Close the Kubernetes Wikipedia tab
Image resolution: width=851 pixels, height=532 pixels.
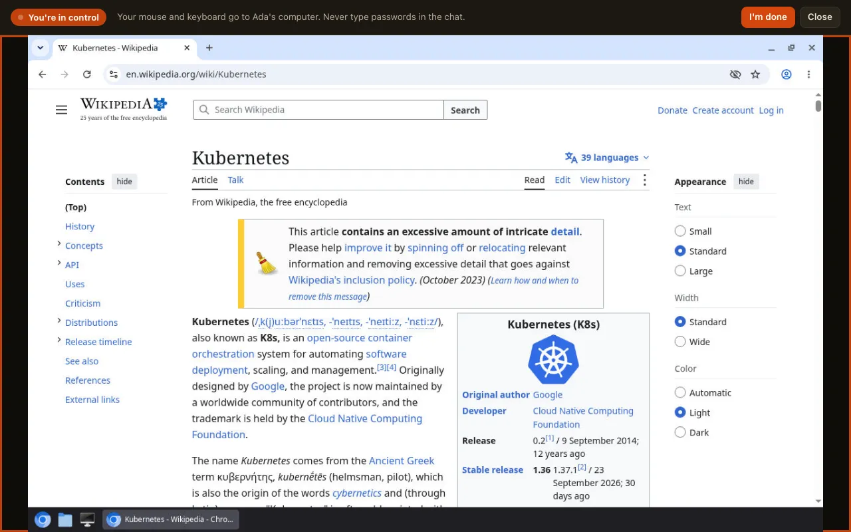pos(187,48)
